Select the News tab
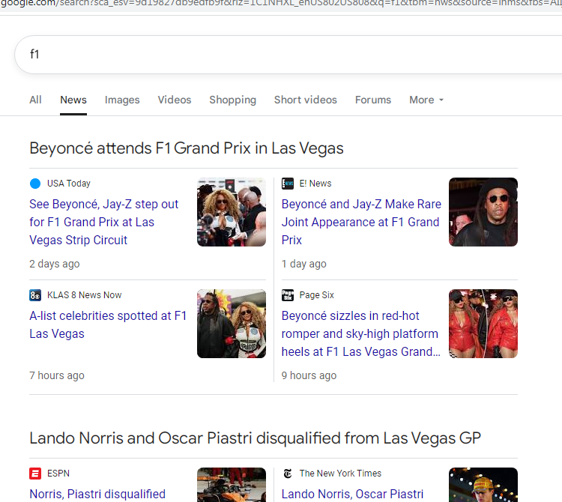 click(x=73, y=100)
